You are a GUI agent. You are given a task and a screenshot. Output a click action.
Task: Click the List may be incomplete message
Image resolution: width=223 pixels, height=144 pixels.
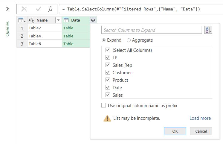(x=137, y=118)
